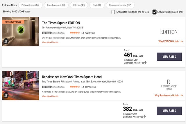Apply the Pets welcome (114) filter
The height and width of the screenshot is (124, 186).
pos(30,5)
